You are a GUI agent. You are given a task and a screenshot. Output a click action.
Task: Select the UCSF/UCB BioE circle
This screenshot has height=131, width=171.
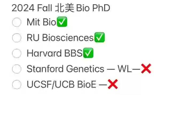[x=17, y=84]
